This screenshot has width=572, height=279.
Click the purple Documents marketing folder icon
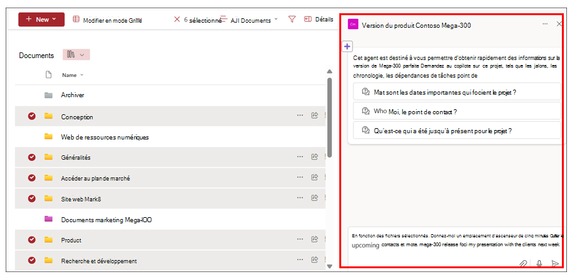(49, 219)
